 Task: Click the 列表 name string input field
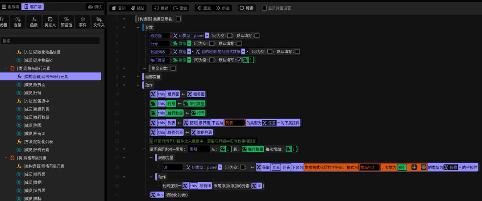235,123
